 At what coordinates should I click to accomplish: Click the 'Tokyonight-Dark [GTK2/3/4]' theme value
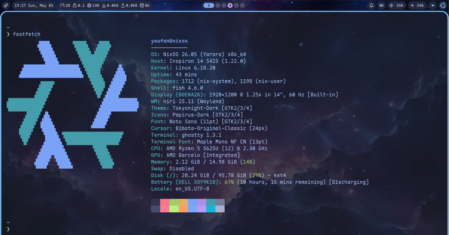pyautogui.click(x=212, y=108)
